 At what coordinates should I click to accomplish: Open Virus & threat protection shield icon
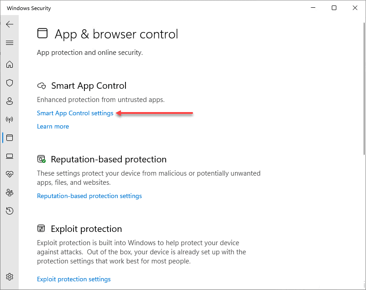[10, 83]
